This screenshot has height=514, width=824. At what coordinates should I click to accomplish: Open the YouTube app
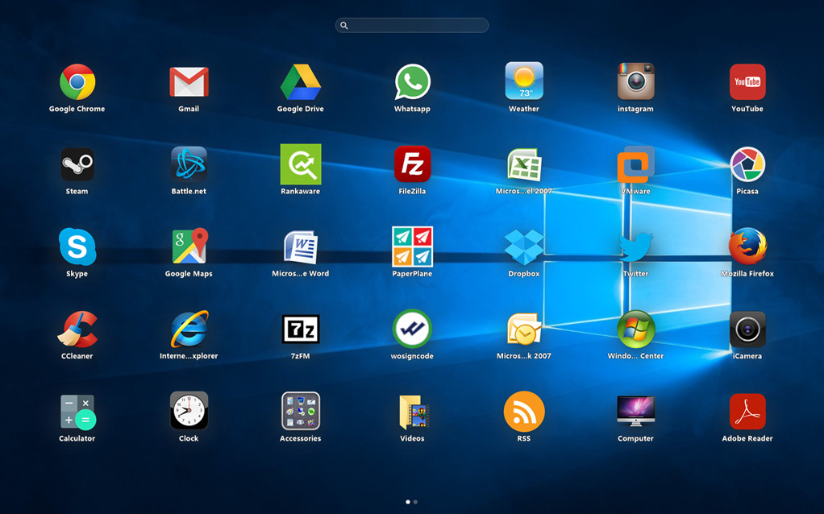coord(747,82)
